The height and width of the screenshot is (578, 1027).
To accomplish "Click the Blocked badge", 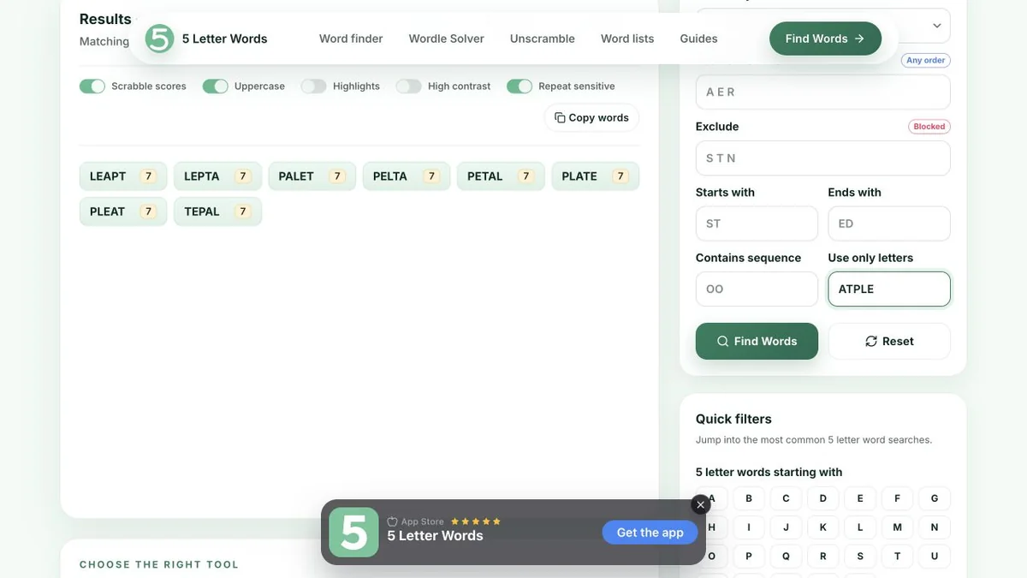I will click(929, 127).
